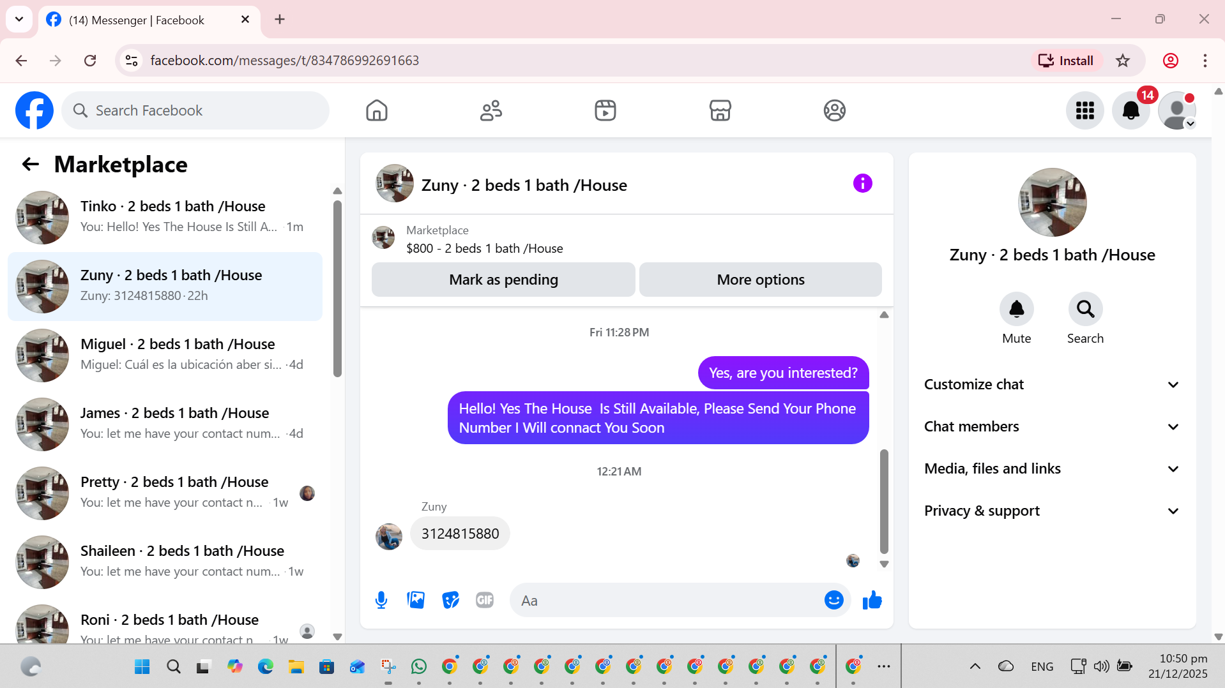Open the Chrome three-dot menu
Image resolution: width=1225 pixels, height=688 pixels.
pos(1205,61)
